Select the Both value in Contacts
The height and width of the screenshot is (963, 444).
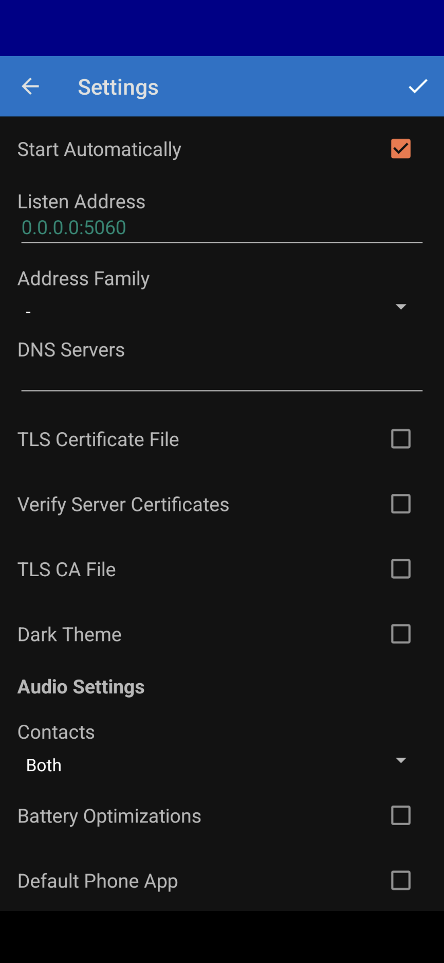[44, 765]
